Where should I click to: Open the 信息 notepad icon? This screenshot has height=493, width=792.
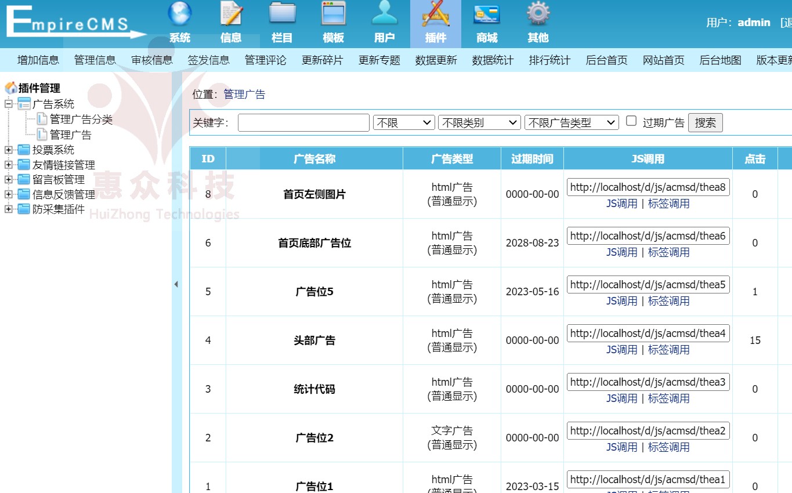231,13
